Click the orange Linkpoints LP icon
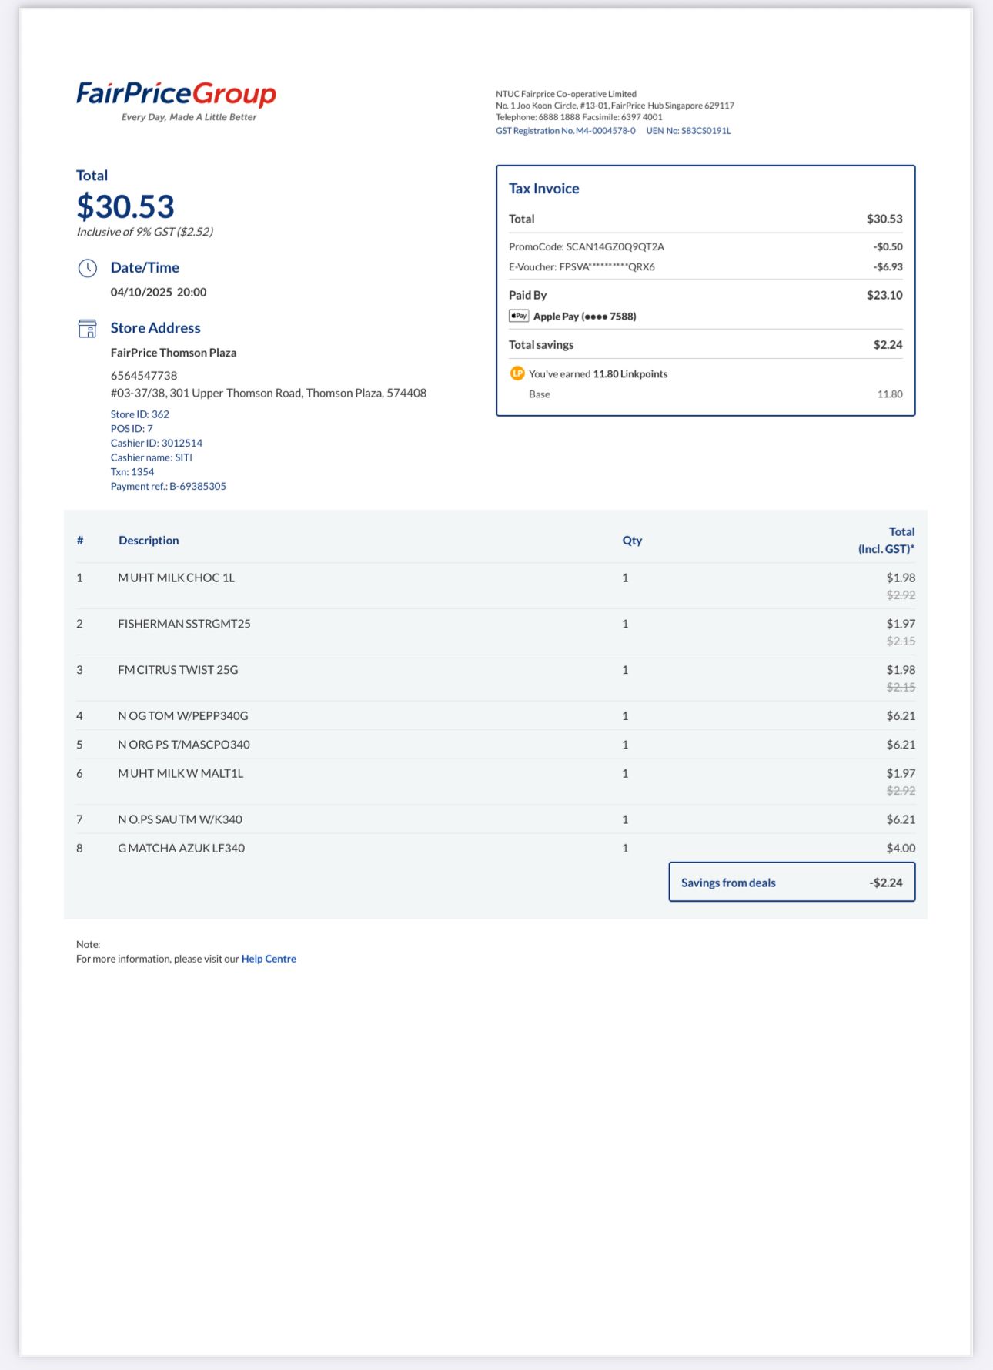The image size is (993, 1370). pyautogui.click(x=517, y=373)
